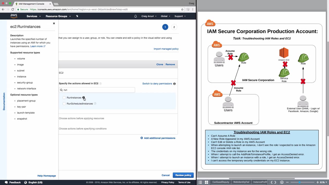Viewport: 329px width, 185px height.
Task: Open the Services dropdown menu
Action: point(34,16)
